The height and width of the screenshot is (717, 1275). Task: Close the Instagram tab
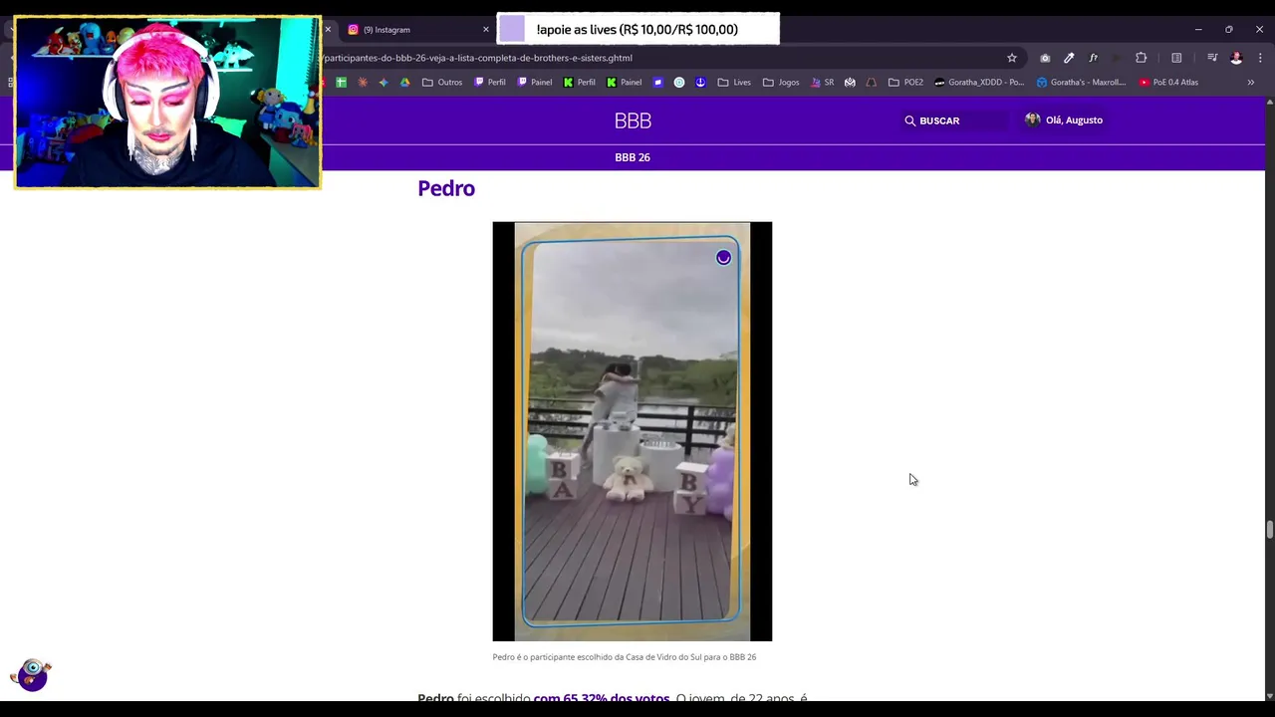pos(486,30)
